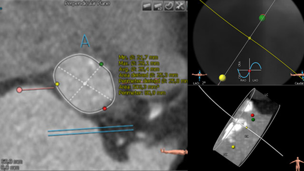Click the Perimeter mm measurement value
Screen dimensions: 304x171
click(142, 93)
